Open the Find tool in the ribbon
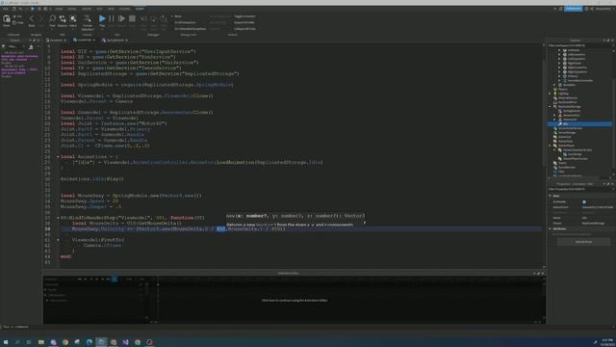Screen dimensions: 616x347 click(52, 18)
